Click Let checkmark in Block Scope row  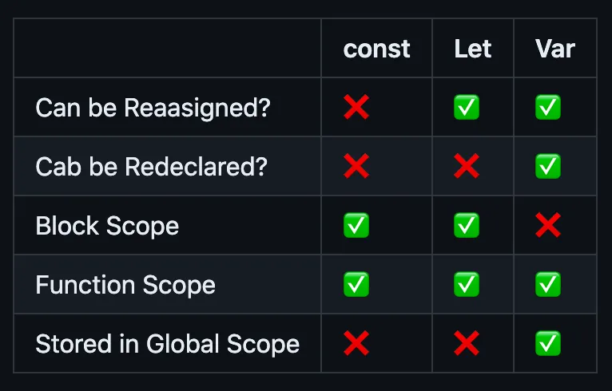tap(467, 225)
